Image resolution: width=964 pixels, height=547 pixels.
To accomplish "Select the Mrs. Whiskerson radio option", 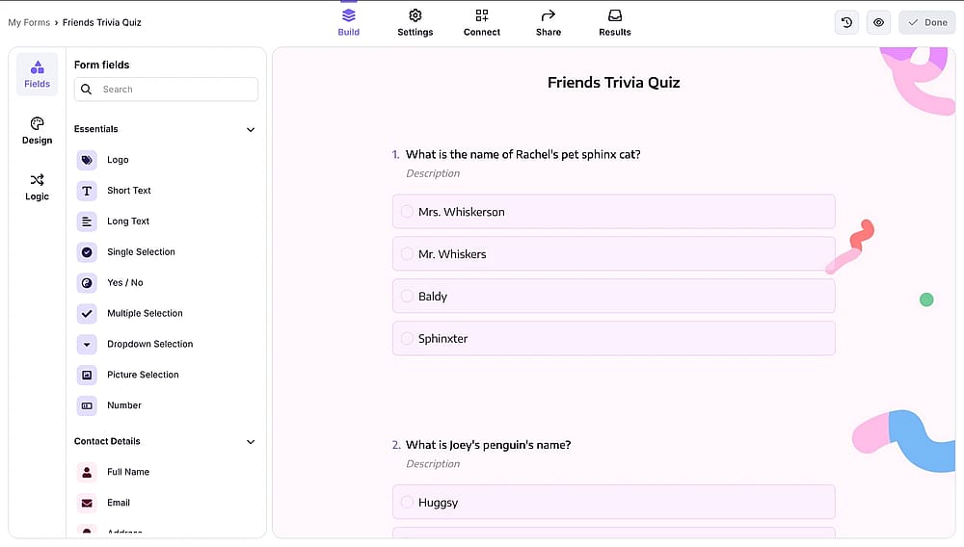I will click(x=407, y=212).
